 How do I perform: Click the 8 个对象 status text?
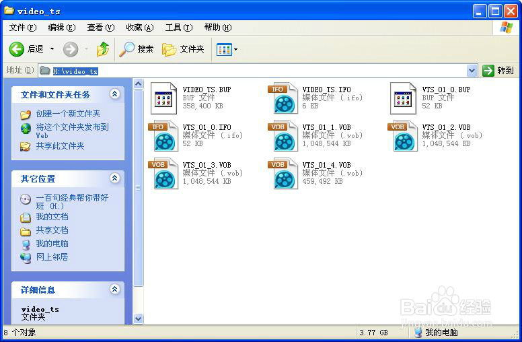click(20, 333)
